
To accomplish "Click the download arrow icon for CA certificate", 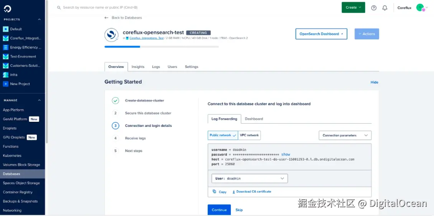I will click(x=234, y=192).
